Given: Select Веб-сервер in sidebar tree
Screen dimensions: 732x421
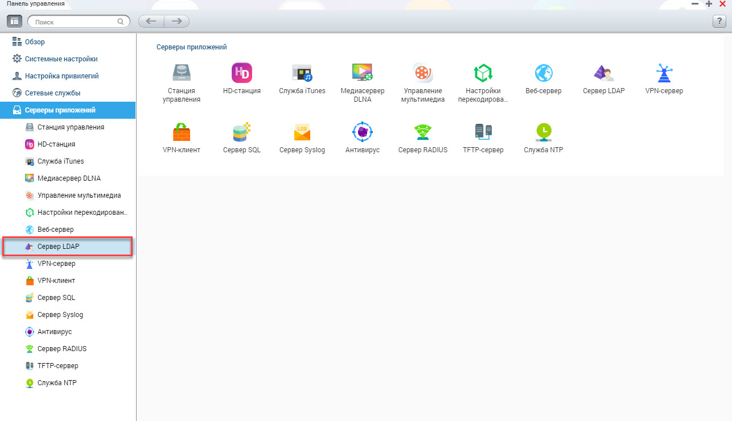Looking at the screenshot, I should click(68, 230).
